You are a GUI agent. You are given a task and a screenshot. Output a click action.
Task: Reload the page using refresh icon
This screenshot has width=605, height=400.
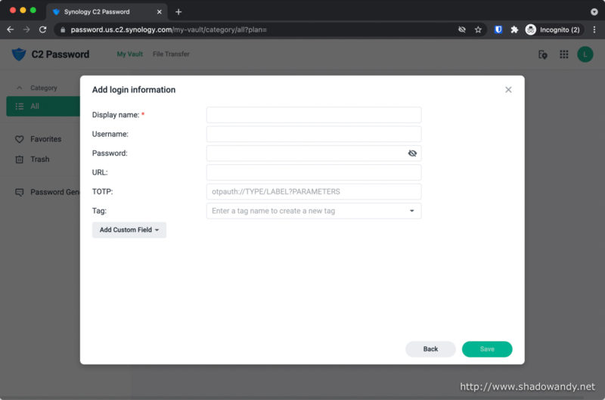(43, 29)
